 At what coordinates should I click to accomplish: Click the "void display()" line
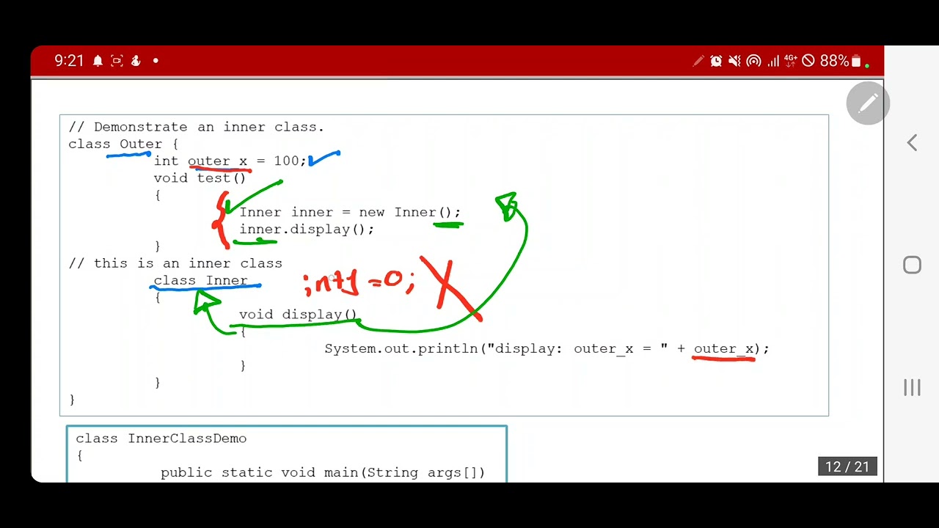[x=298, y=314]
